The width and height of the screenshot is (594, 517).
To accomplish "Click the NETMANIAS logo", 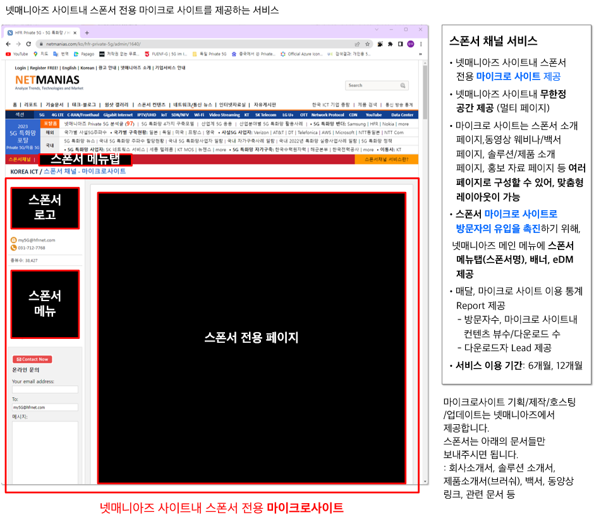I will click(x=47, y=80).
